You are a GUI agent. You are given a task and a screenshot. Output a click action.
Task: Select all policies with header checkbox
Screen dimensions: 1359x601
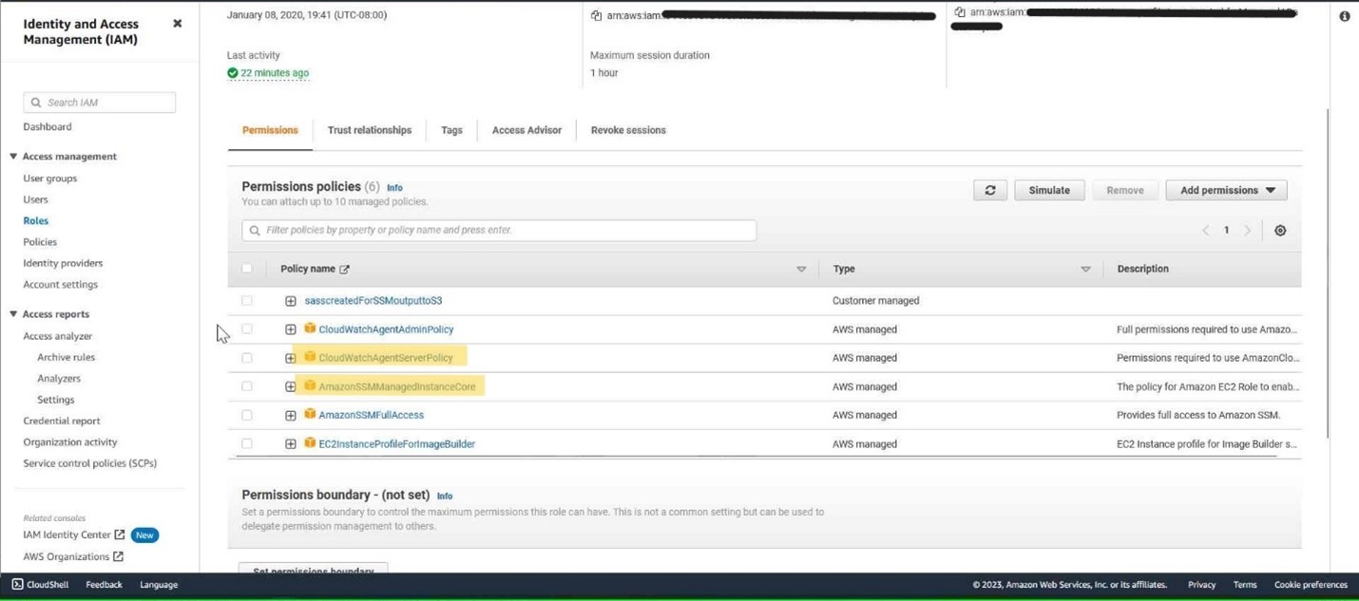point(247,269)
